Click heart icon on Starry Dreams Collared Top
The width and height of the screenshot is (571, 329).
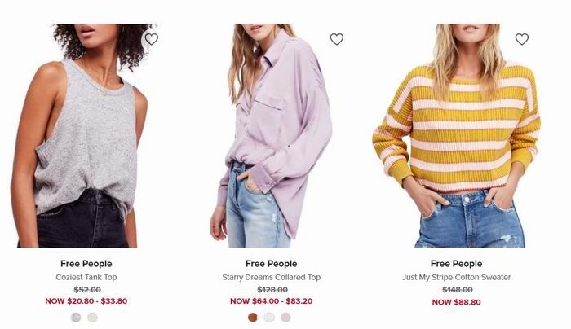click(x=336, y=39)
